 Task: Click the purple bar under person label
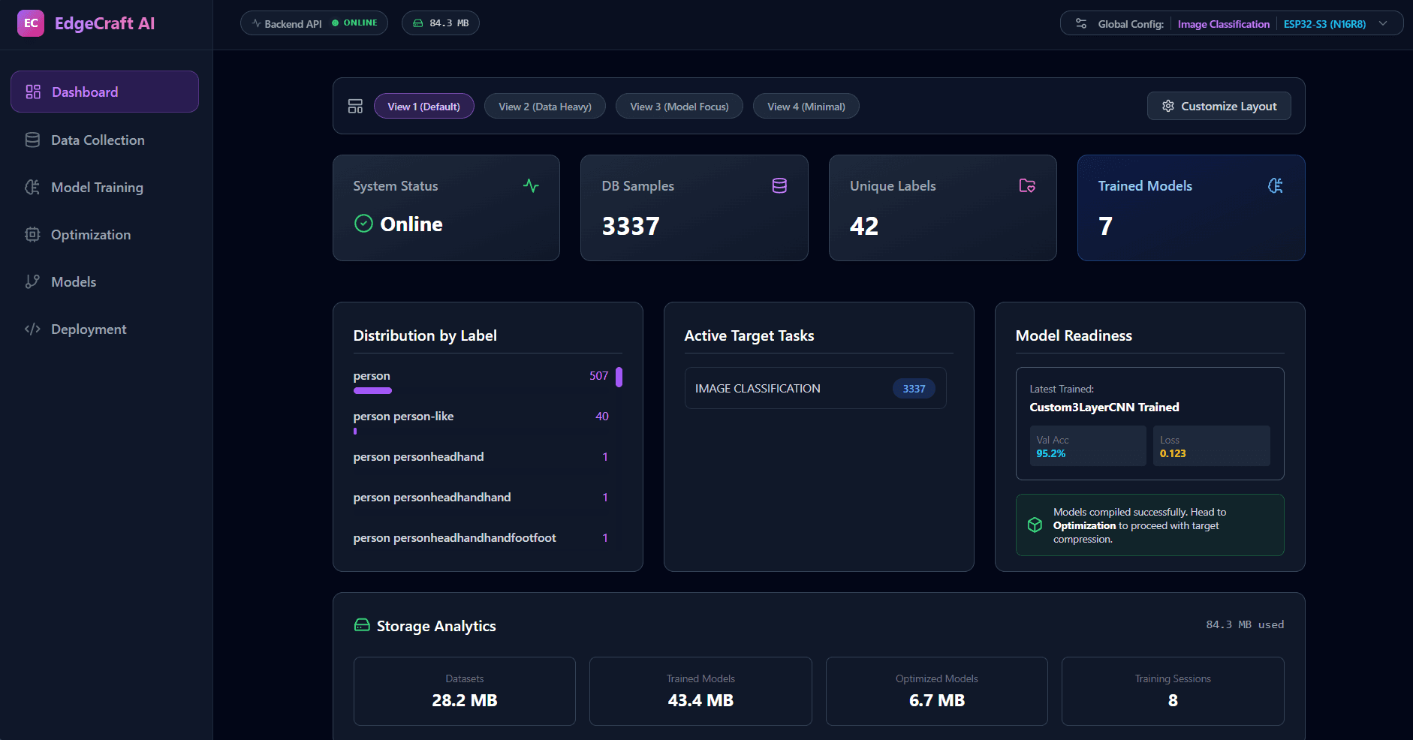(372, 390)
